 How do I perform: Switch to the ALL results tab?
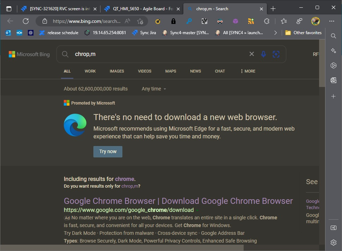(67, 71)
